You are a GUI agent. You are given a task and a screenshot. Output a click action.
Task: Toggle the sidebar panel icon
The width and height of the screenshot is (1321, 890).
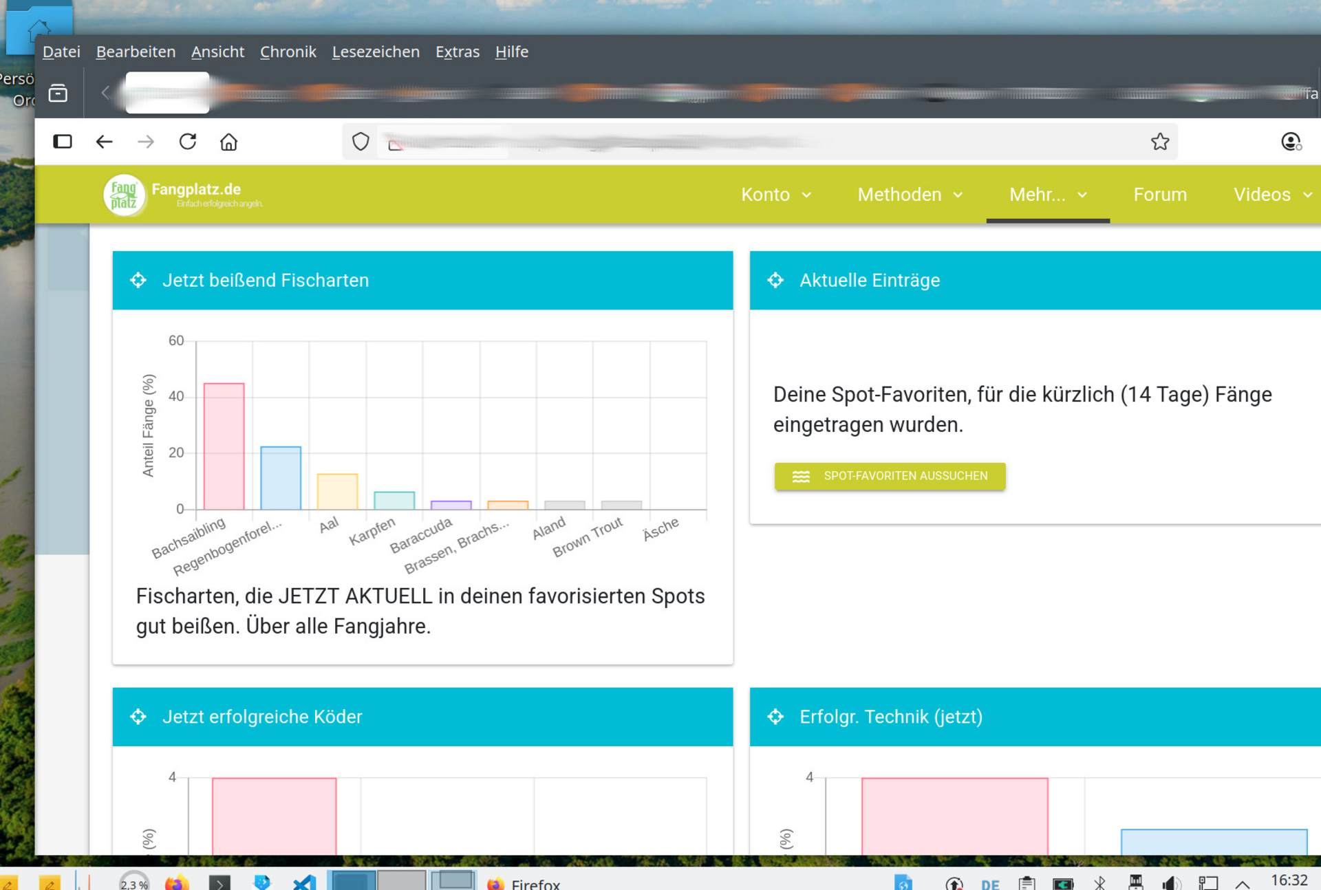[x=63, y=142]
